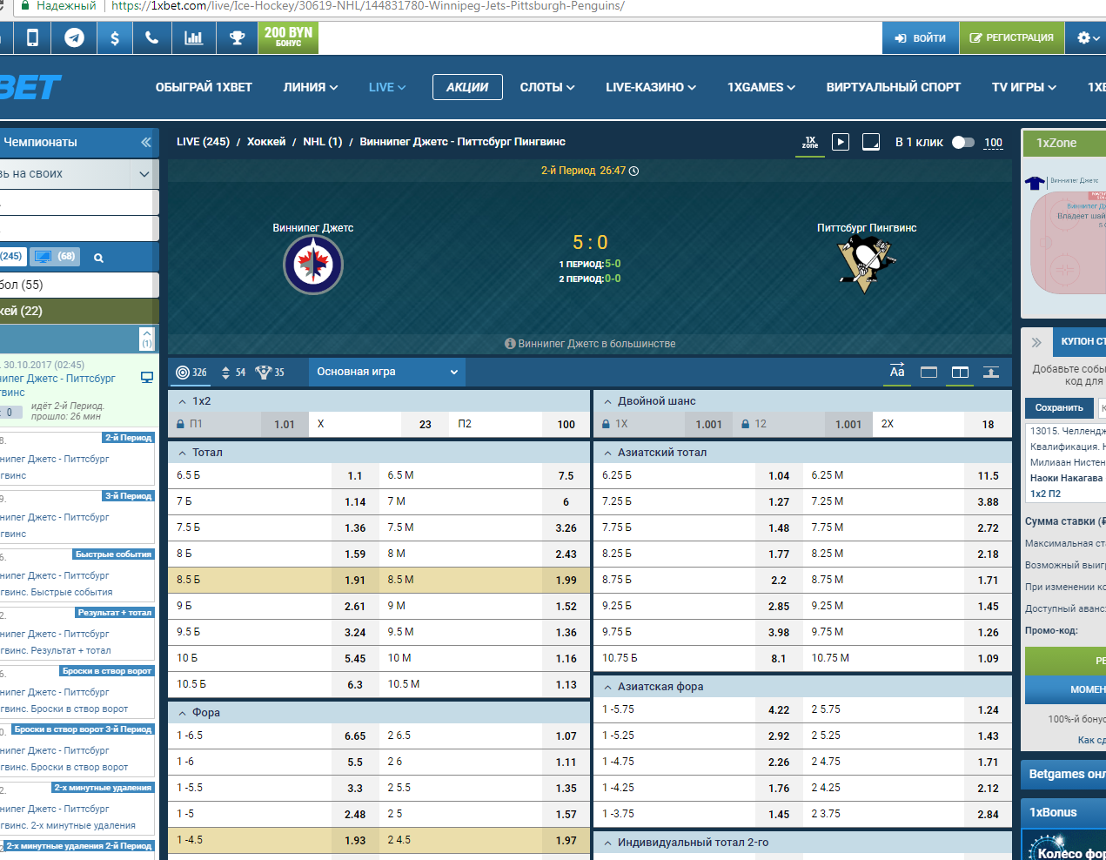Click Хоккей in the breadcrumb
Screen dimensions: 1106x860
(x=266, y=142)
